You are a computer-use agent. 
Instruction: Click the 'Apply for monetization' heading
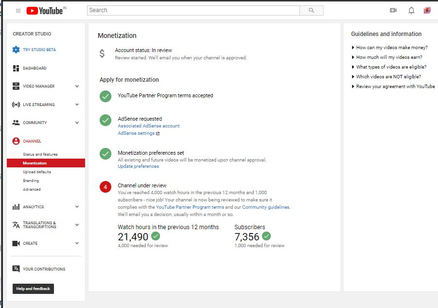pos(129,80)
